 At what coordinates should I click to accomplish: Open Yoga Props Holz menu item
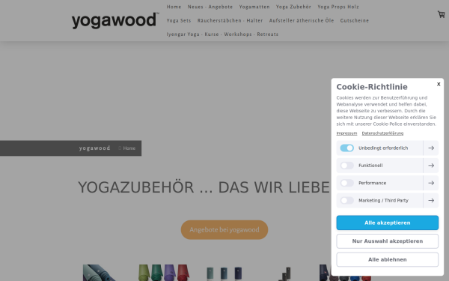tap(338, 7)
